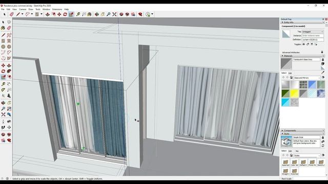This screenshot has height=184, width=328.
Task: Open dropdown arrow next to Rectangle shape tool
Action: [x=42, y=14]
